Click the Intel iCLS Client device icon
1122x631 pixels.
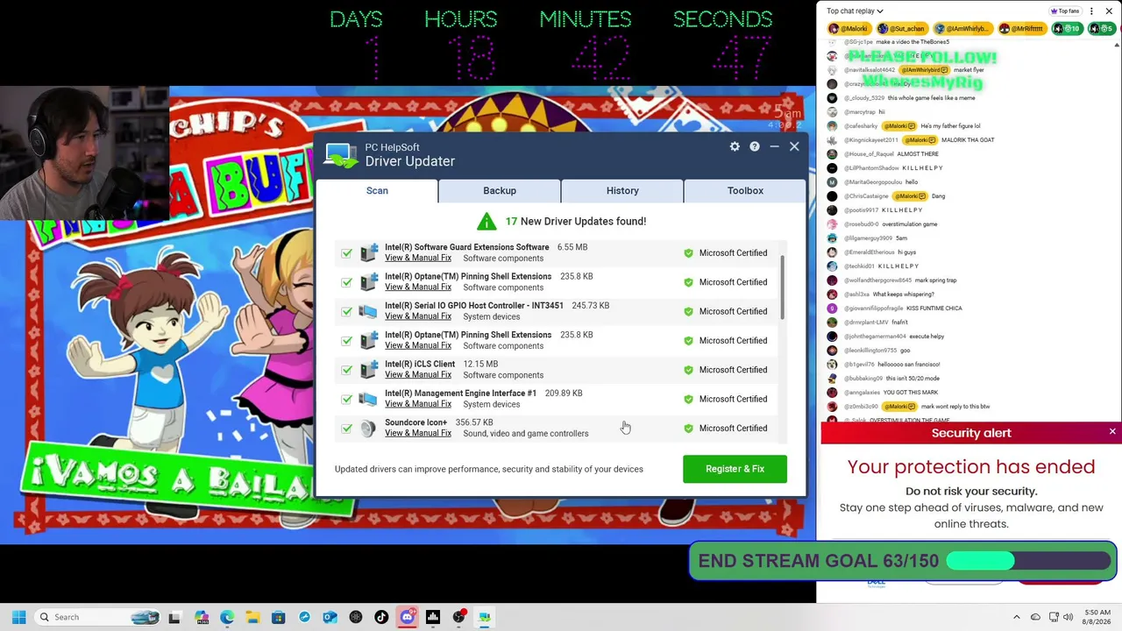368,370
